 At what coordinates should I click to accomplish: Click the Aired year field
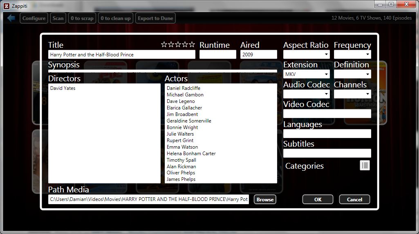259,54
